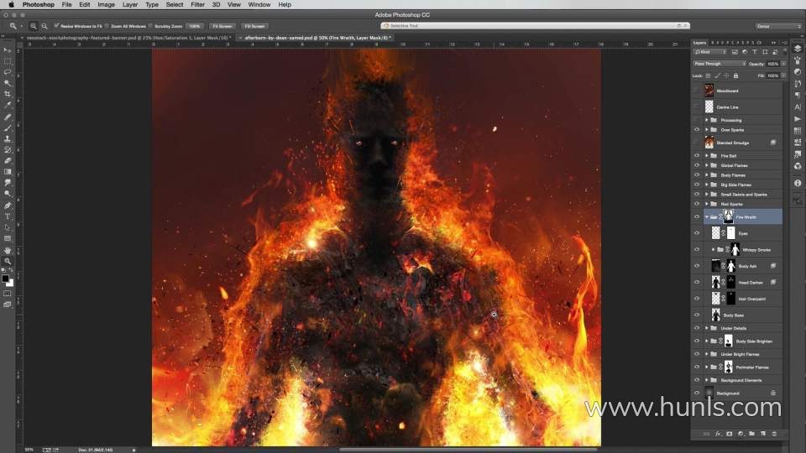Click the foreground color swatch
The image size is (806, 453).
point(5,279)
